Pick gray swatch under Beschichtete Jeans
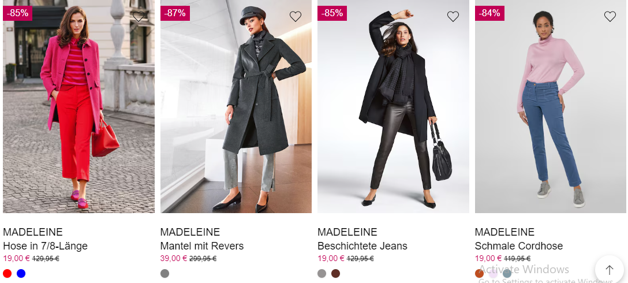The width and height of the screenshot is (628, 283). pos(322,273)
